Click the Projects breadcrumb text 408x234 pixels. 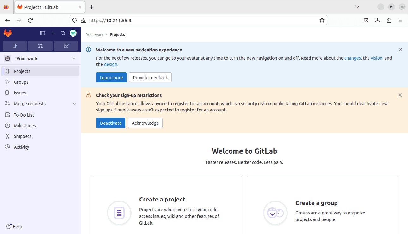(117, 34)
